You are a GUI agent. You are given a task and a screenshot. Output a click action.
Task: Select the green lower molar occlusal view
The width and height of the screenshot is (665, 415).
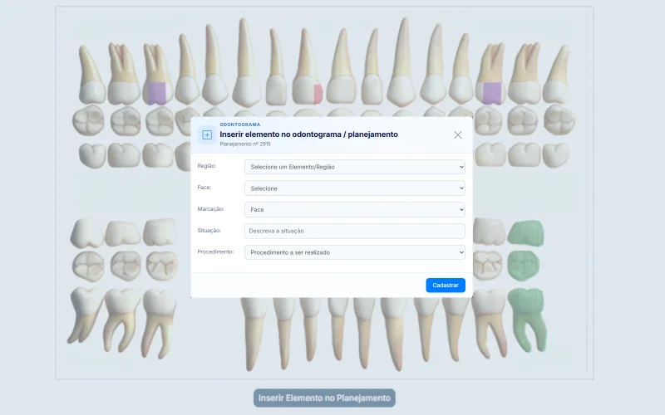524,265
